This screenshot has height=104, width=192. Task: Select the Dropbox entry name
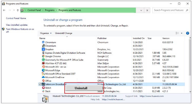(x=49, y=49)
